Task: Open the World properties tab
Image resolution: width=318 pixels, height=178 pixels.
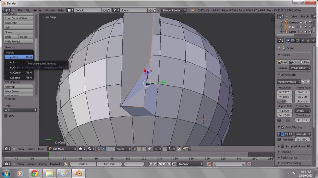Action: [x=303, y=41]
